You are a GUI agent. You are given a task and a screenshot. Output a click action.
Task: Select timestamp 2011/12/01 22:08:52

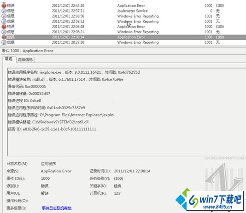68,21
